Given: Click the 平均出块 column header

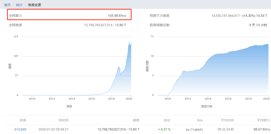Looking at the screenshot, I should pyautogui.click(x=227, y=120).
